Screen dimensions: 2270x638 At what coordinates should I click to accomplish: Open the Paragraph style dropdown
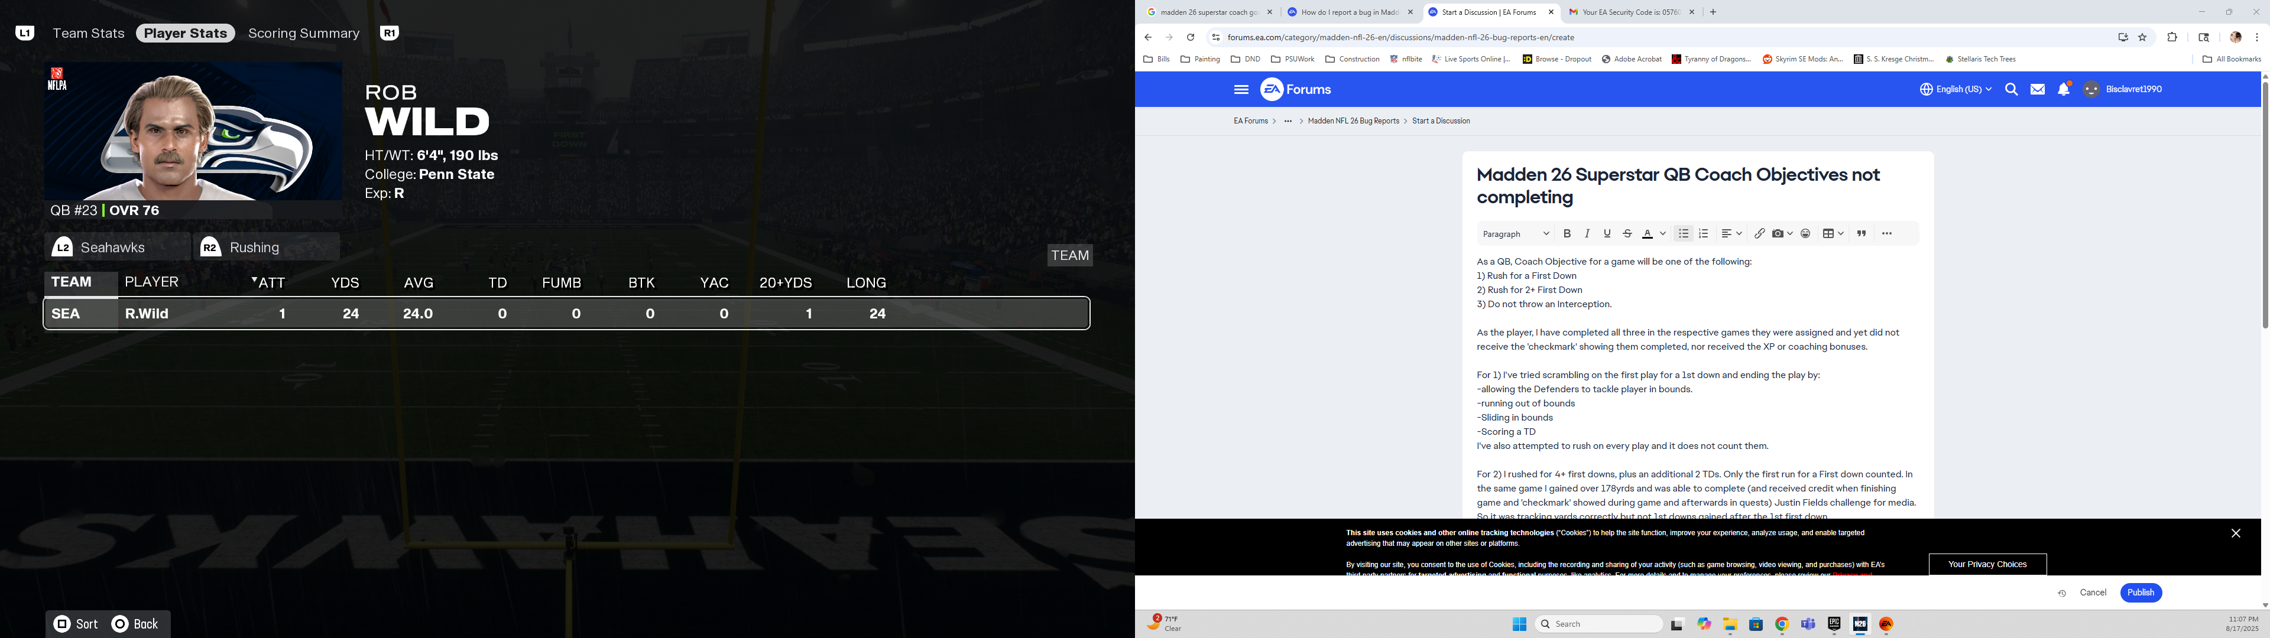point(1516,233)
